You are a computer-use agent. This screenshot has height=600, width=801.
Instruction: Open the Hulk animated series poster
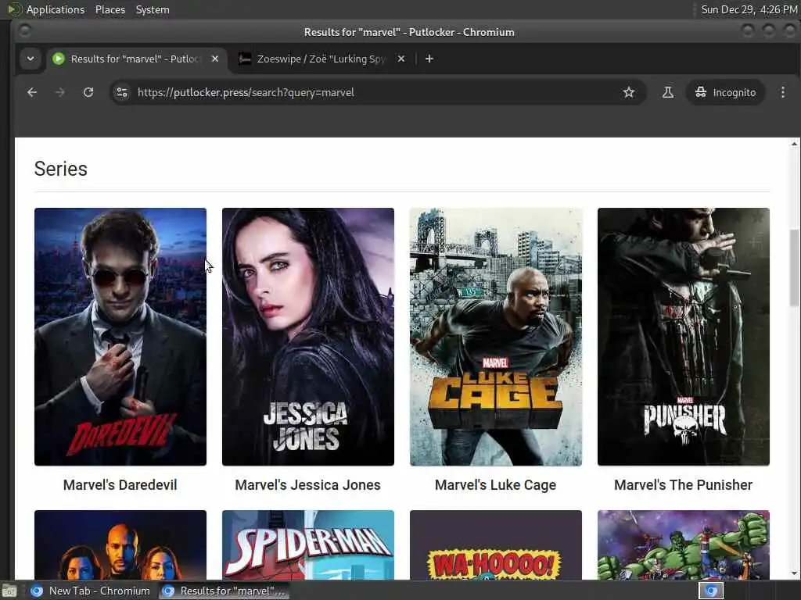coord(684,545)
